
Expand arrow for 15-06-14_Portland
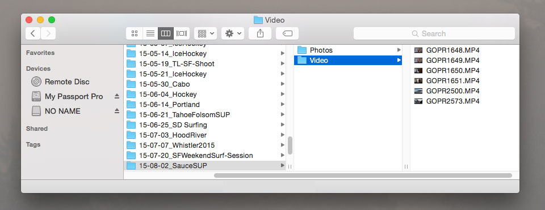click(x=282, y=104)
